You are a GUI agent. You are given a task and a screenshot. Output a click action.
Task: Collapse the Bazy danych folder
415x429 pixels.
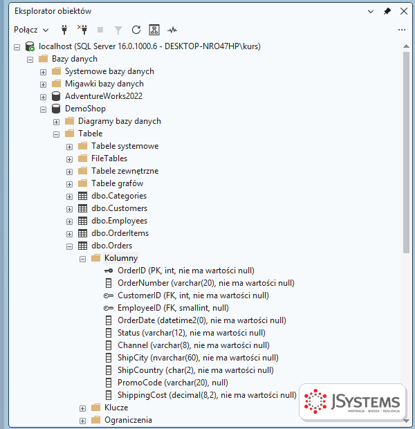[30, 60]
